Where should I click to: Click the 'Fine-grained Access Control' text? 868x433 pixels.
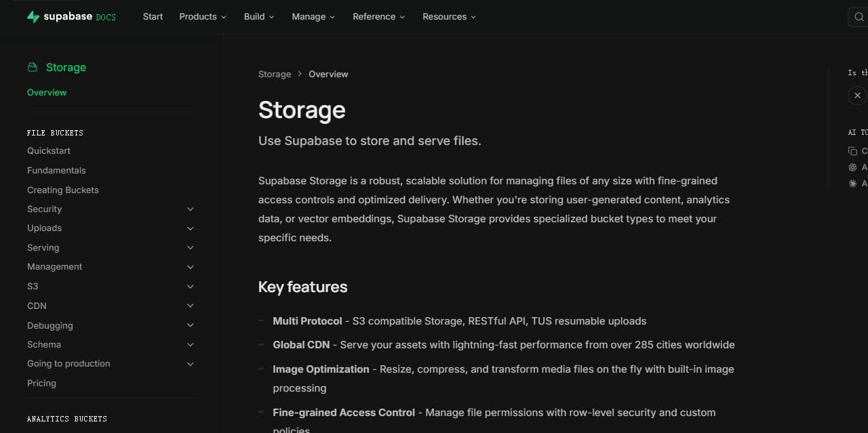tap(344, 413)
